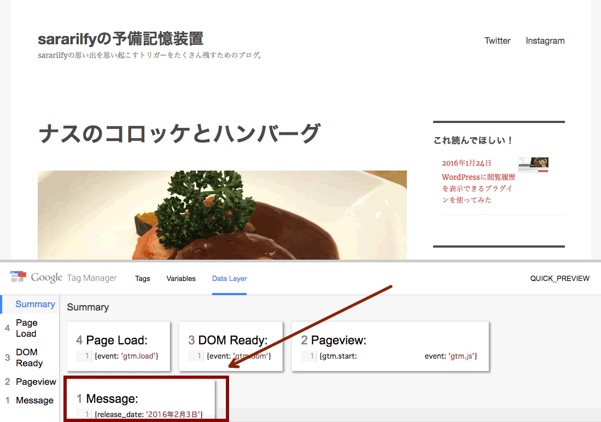Click the croquette and hamburger food photo
The height and width of the screenshot is (422, 601).
tap(223, 215)
